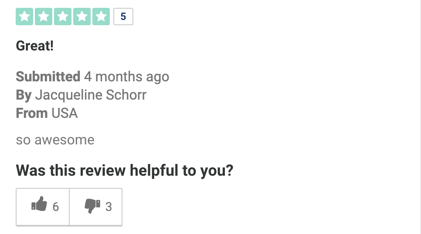421x234 pixels.
Task: Click the thumbs up helpful icon
Action: click(x=39, y=204)
